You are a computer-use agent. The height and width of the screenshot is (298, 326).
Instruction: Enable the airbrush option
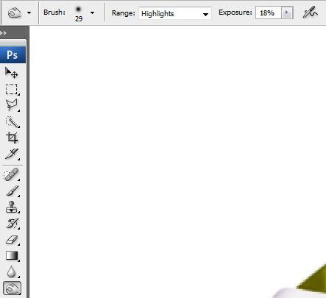[310, 13]
